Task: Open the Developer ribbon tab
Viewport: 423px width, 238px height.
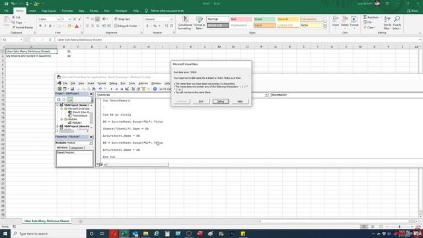Action: click(x=121, y=11)
